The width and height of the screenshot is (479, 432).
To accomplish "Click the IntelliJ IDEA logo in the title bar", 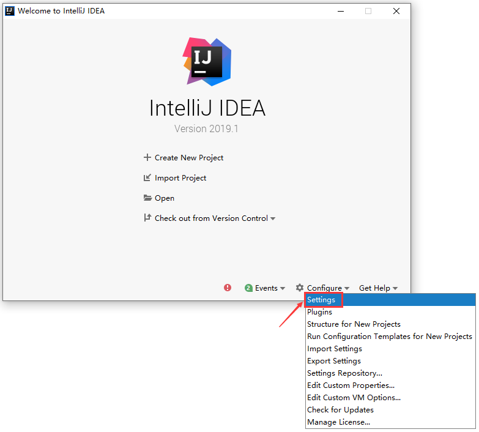I will click(x=10, y=11).
